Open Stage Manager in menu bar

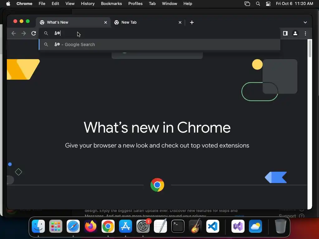point(247,4)
